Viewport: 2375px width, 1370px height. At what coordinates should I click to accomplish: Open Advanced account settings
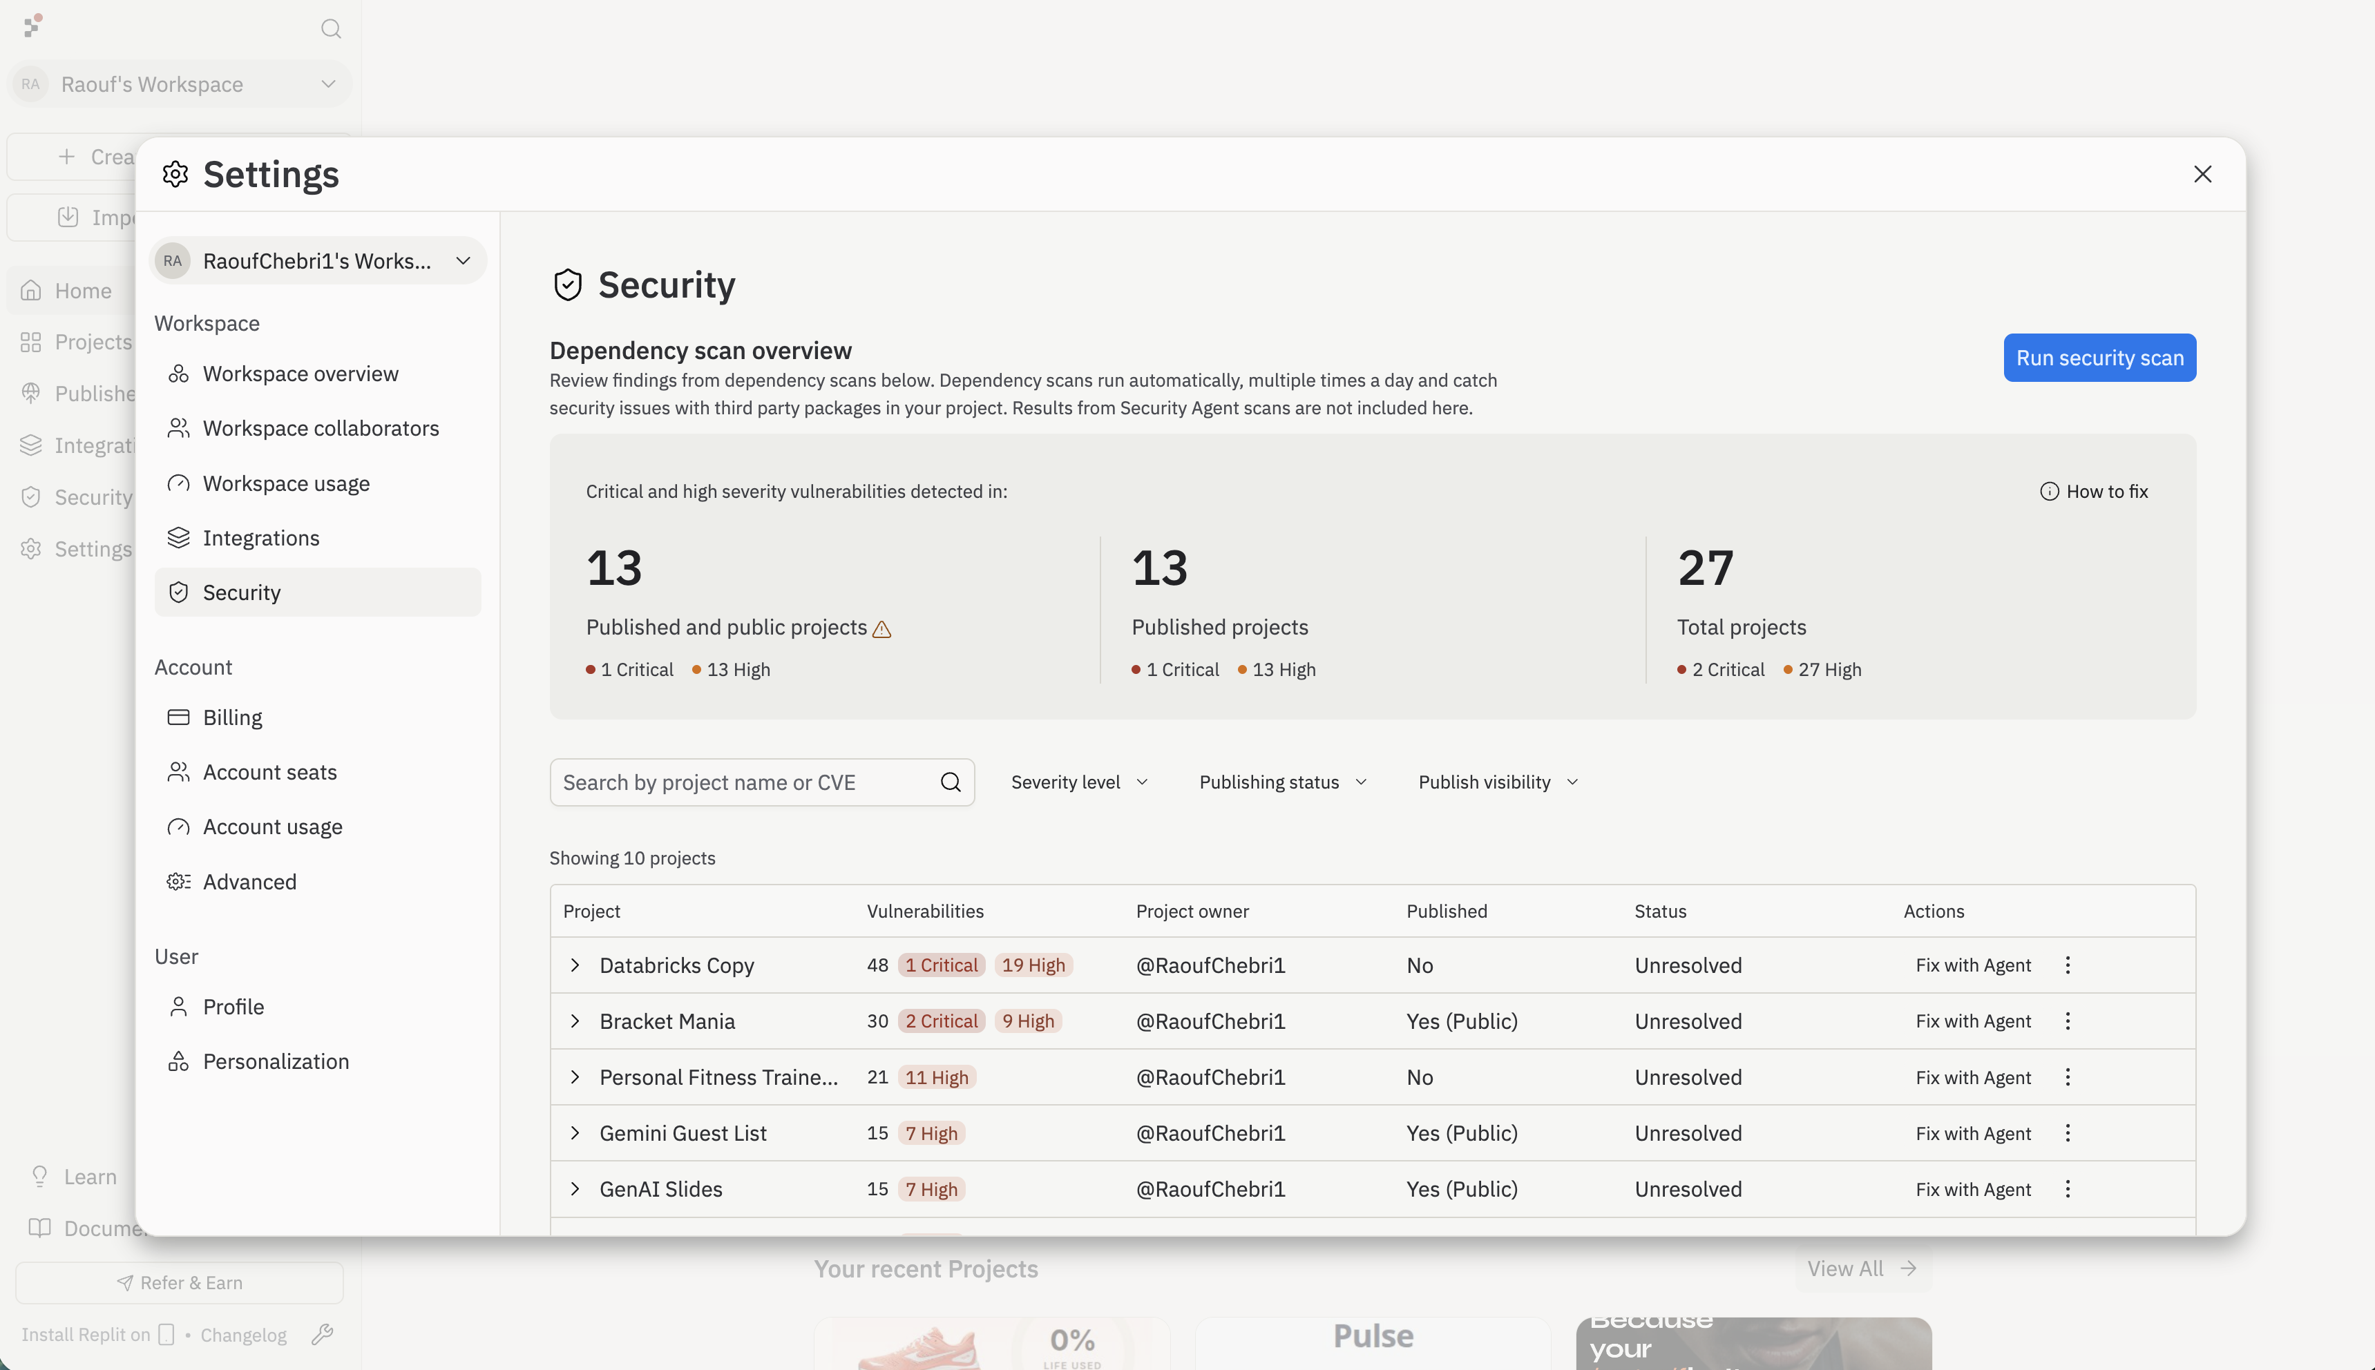tap(318, 880)
